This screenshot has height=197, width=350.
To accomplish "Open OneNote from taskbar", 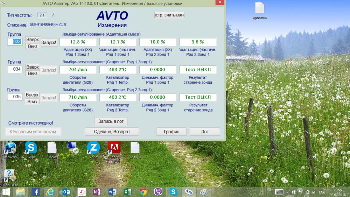I will (x=97, y=192).
